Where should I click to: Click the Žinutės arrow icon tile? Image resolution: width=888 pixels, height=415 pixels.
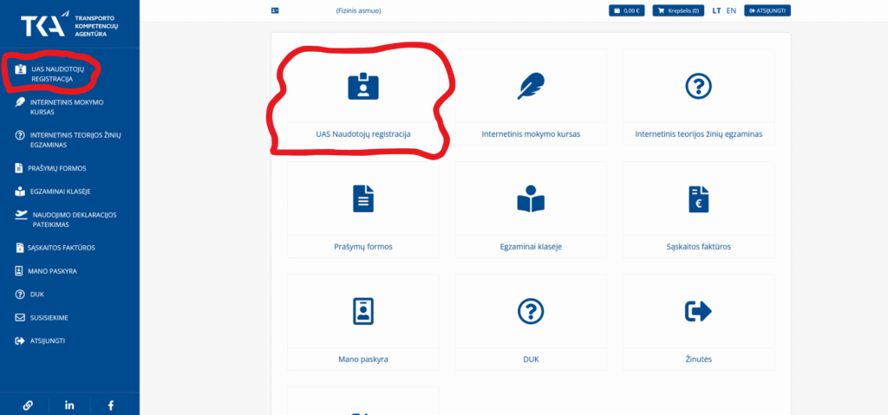[x=698, y=311]
